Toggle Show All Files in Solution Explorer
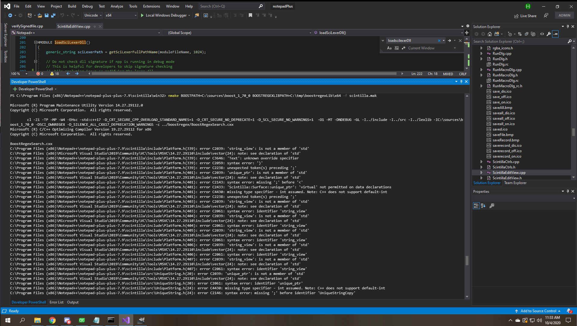 click(x=533, y=34)
